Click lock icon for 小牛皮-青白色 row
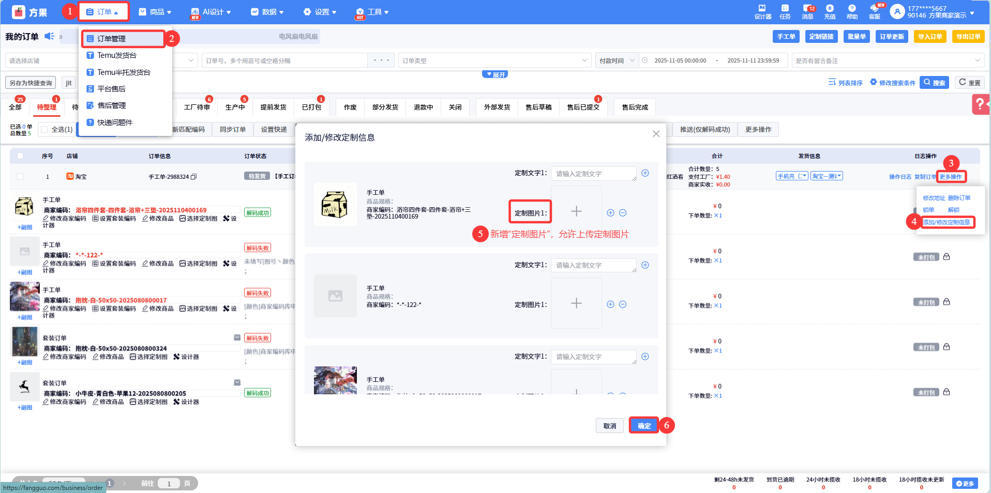991x493 pixels. pyautogui.click(x=947, y=392)
